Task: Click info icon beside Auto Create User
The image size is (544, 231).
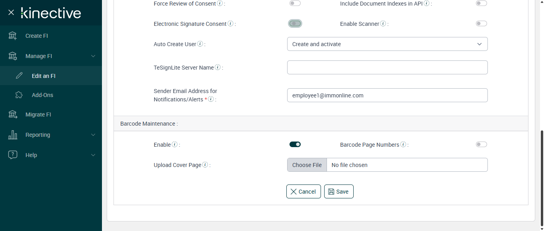Action: click(x=200, y=44)
